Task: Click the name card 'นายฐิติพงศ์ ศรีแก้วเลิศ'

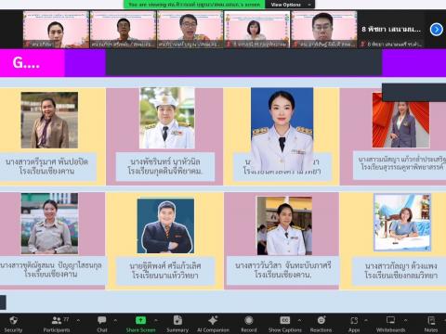Action: tap(165, 271)
